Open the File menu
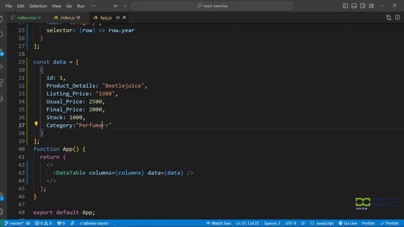This screenshot has height=227, width=404. point(8,6)
